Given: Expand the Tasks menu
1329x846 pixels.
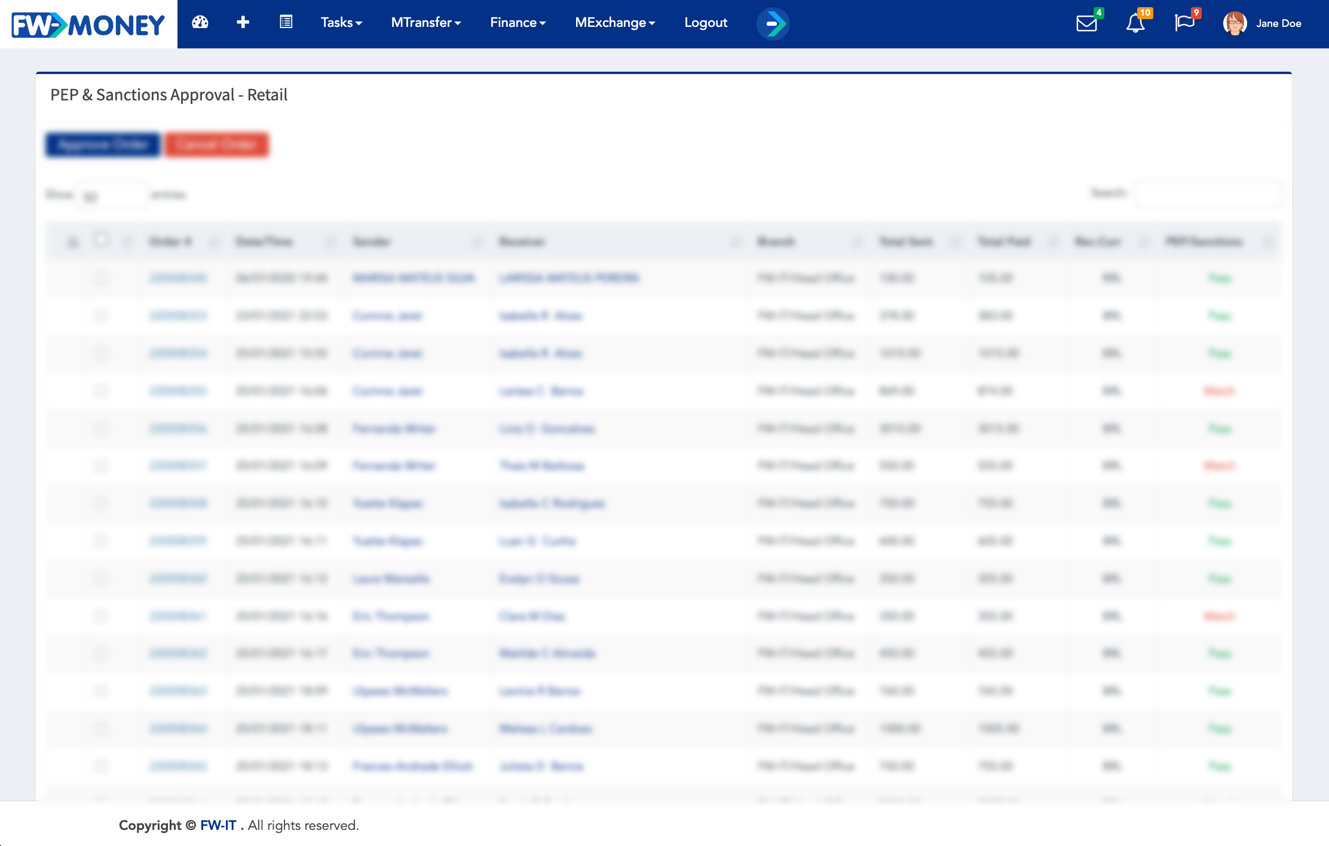Looking at the screenshot, I should [x=341, y=23].
